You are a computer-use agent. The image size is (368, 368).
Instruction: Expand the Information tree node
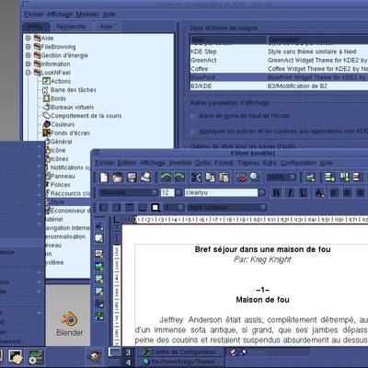(x=29, y=64)
